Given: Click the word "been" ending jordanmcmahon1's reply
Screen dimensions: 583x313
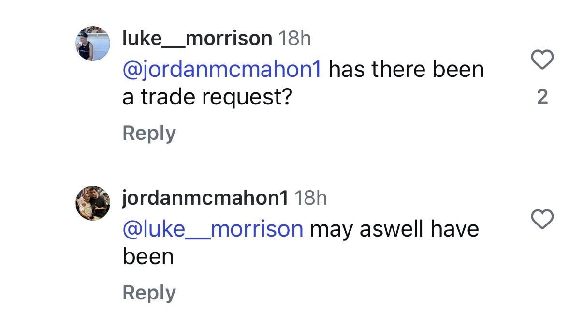Looking at the screenshot, I should (x=148, y=256).
